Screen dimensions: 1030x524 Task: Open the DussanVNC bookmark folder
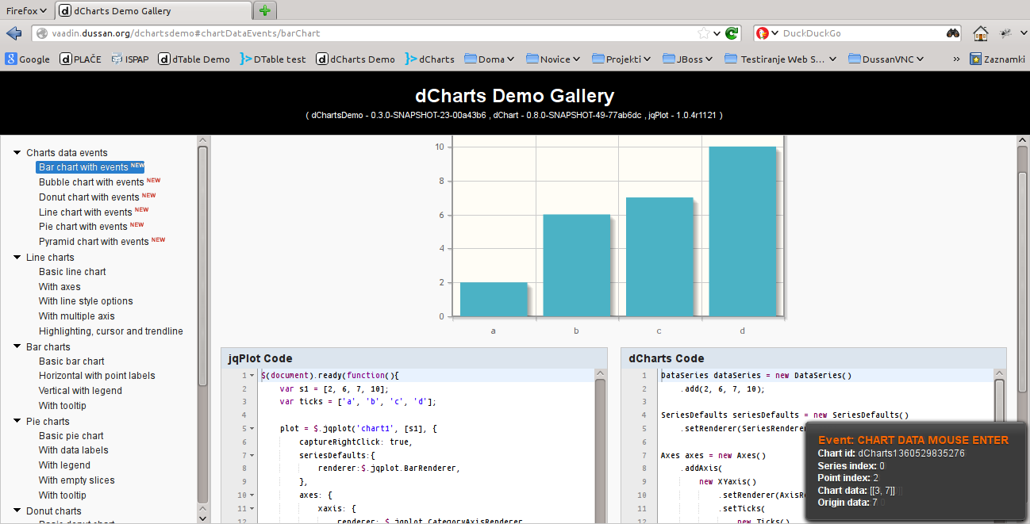pos(886,59)
